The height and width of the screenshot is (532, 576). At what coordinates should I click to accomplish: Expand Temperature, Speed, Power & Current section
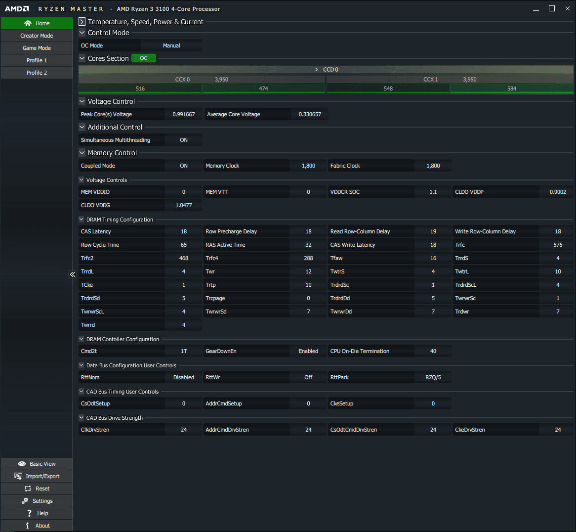click(x=82, y=22)
